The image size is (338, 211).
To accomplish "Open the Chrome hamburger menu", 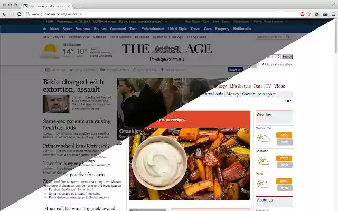I will (333, 14).
